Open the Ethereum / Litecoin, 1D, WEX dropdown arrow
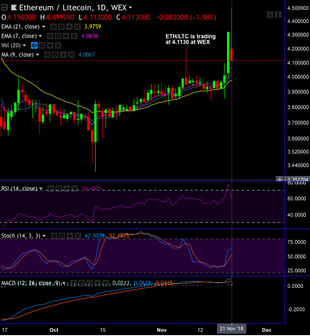The width and height of the screenshot is (310, 336). 130,7
